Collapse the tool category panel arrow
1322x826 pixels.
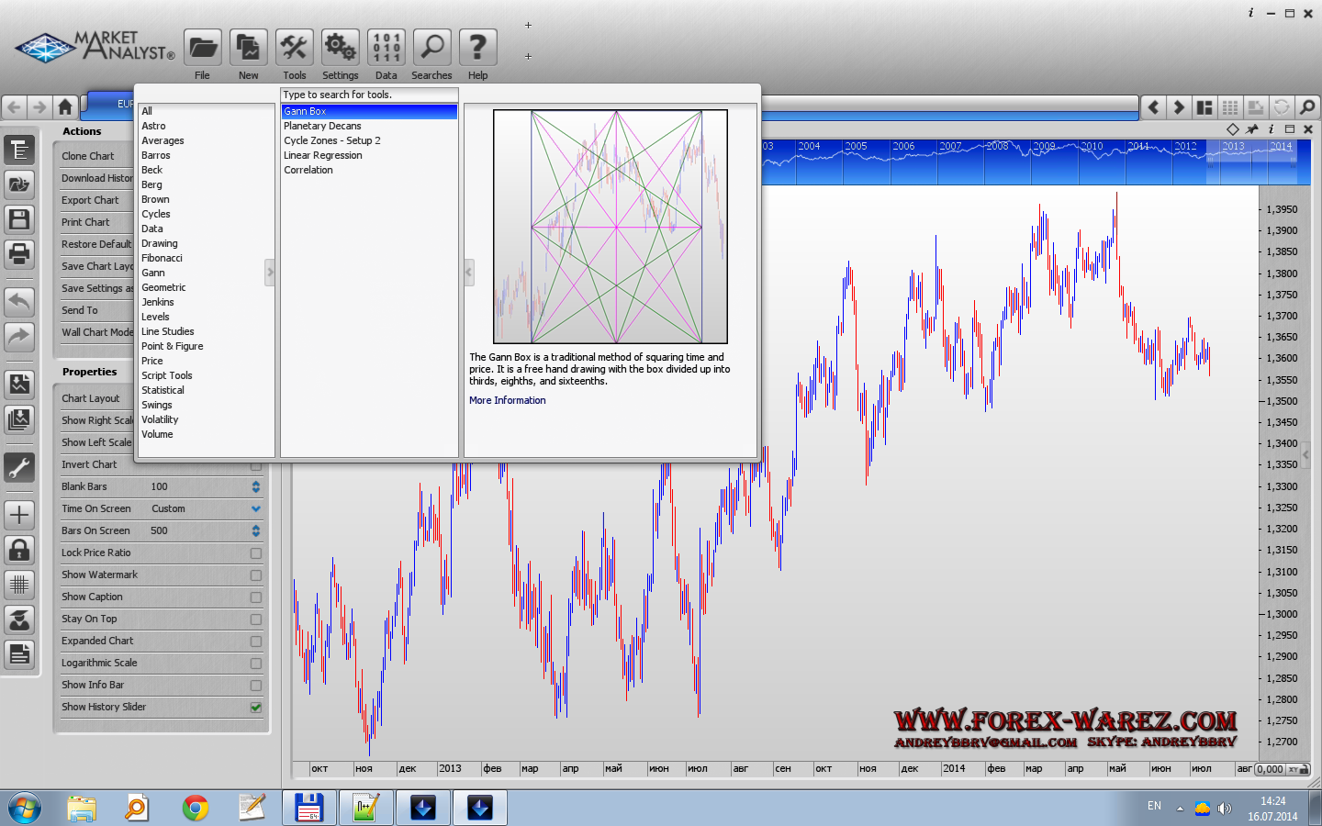click(270, 272)
